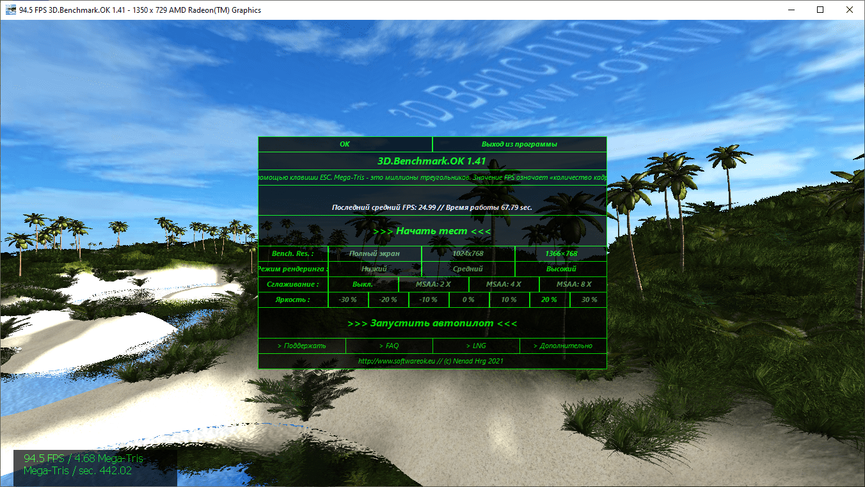
Task: Click the Bench. Res. label
Action: (x=293, y=253)
